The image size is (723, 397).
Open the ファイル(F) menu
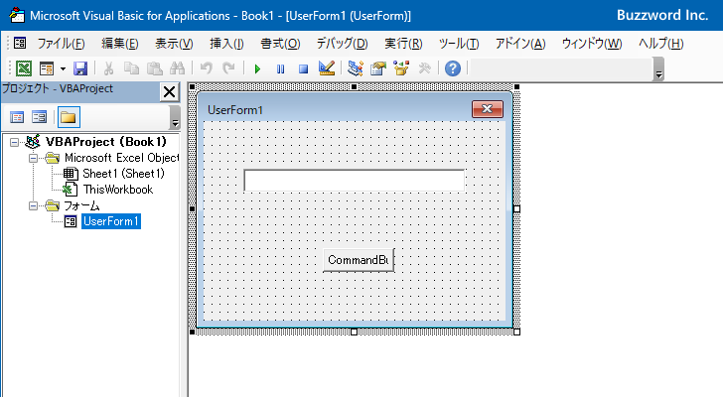[x=61, y=44]
